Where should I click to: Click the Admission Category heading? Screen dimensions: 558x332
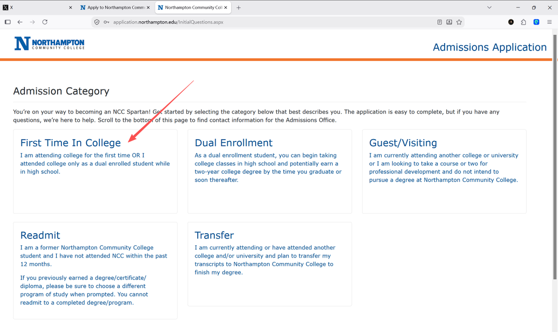click(61, 91)
